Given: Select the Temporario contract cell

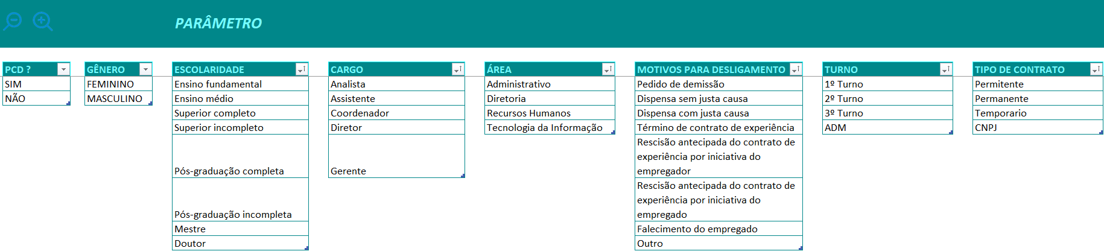Looking at the screenshot, I should click(x=1037, y=113).
